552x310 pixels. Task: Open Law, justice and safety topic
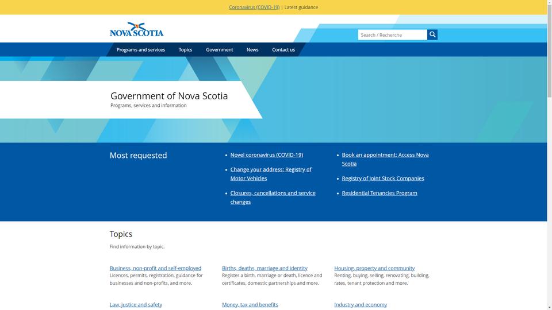click(x=136, y=305)
